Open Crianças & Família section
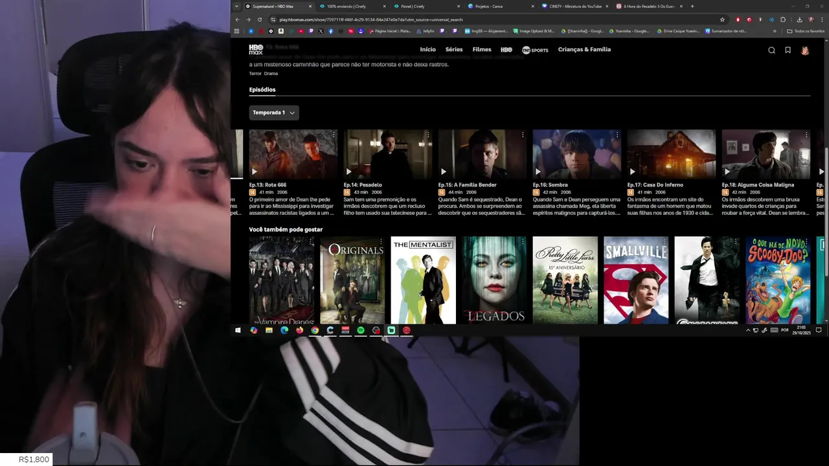Viewport: 829px width, 466px height. pyautogui.click(x=584, y=50)
